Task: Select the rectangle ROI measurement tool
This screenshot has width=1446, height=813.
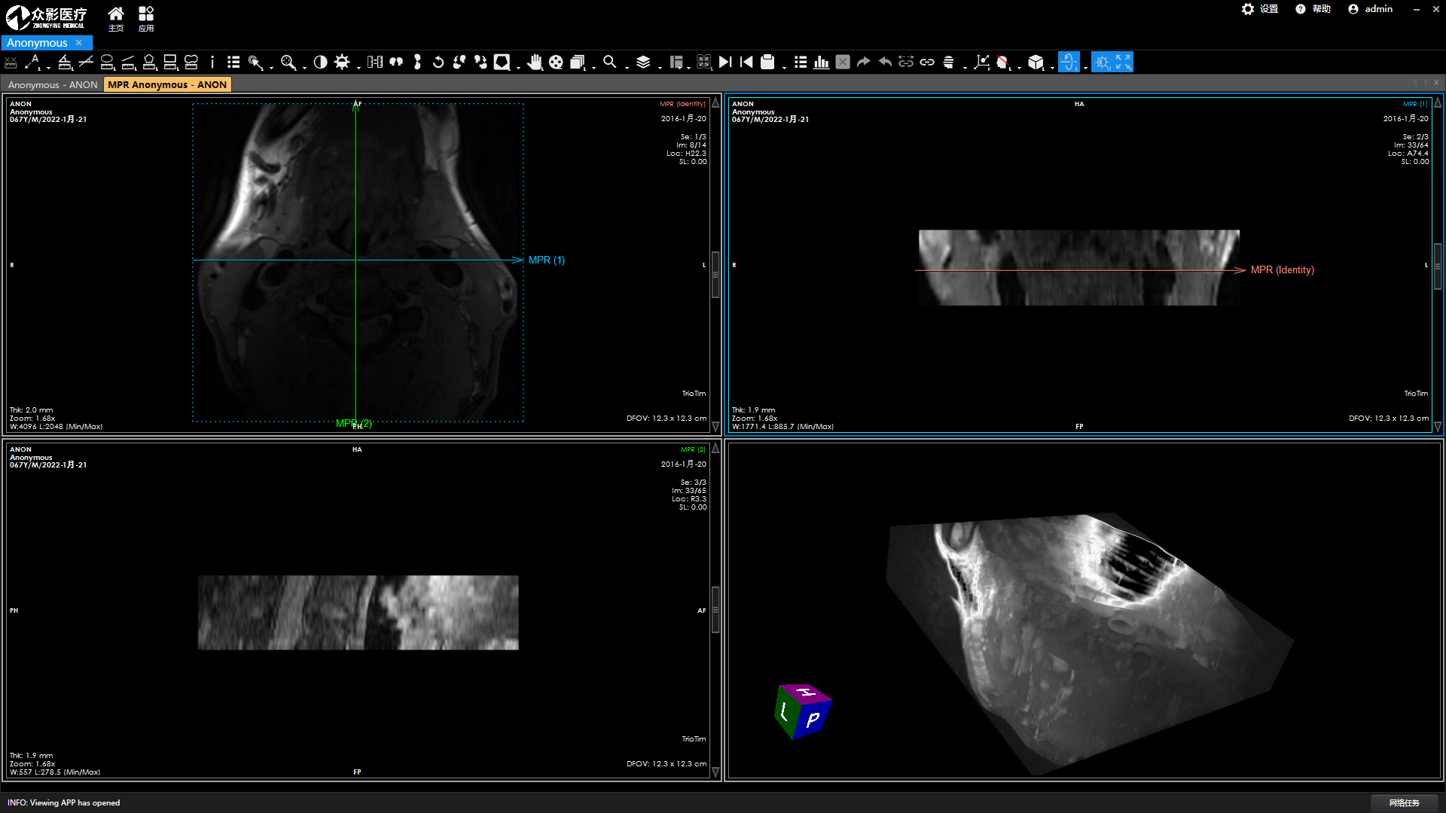Action: pos(170,62)
